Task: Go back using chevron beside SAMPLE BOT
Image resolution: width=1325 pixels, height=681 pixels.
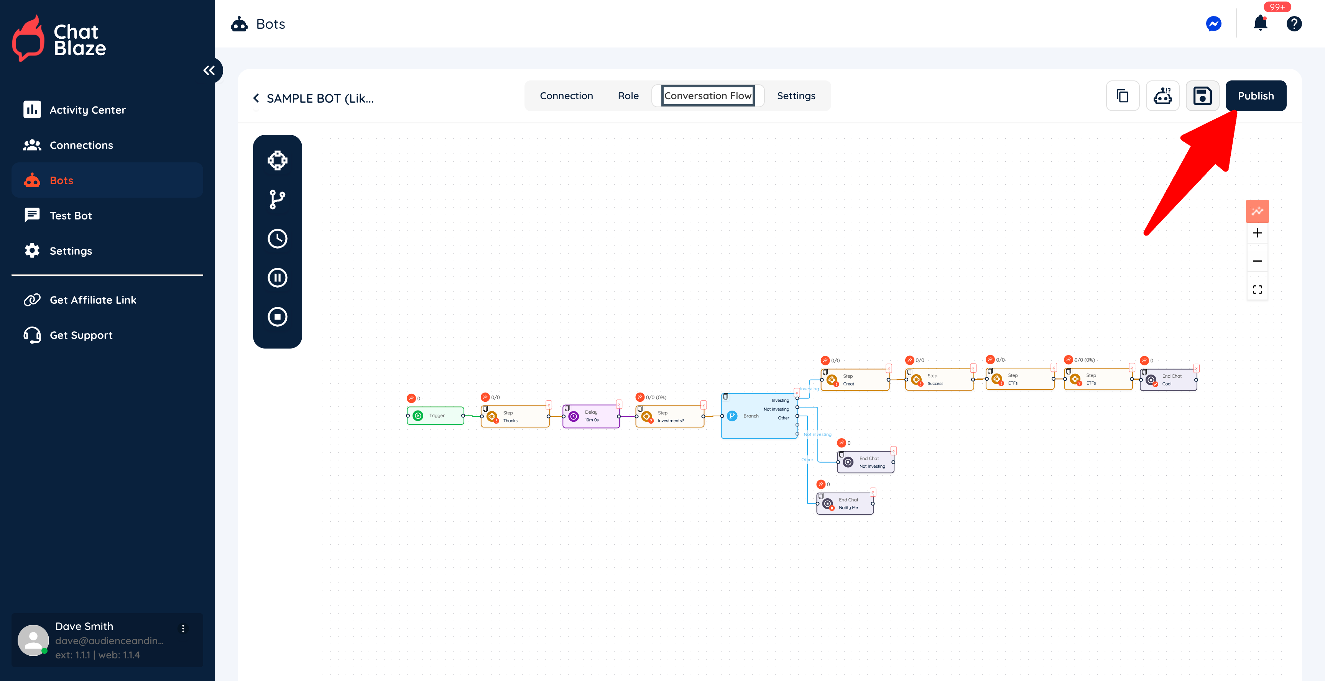Action: click(x=256, y=98)
